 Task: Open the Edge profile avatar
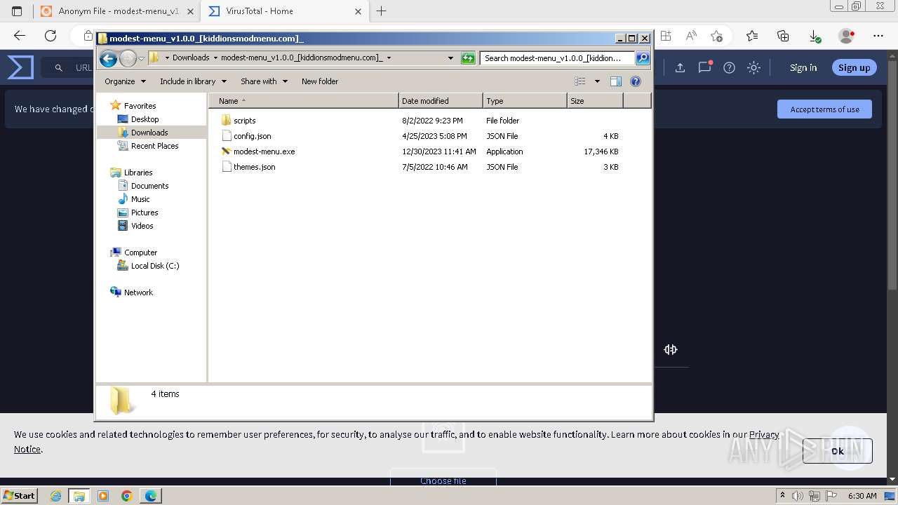pyautogui.click(x=847, y=36)
